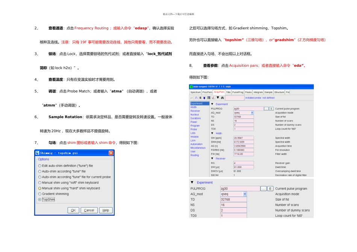Open the AcquPars tab
Image resolution: width=357 pixels, height=252 pixels.
219,92
